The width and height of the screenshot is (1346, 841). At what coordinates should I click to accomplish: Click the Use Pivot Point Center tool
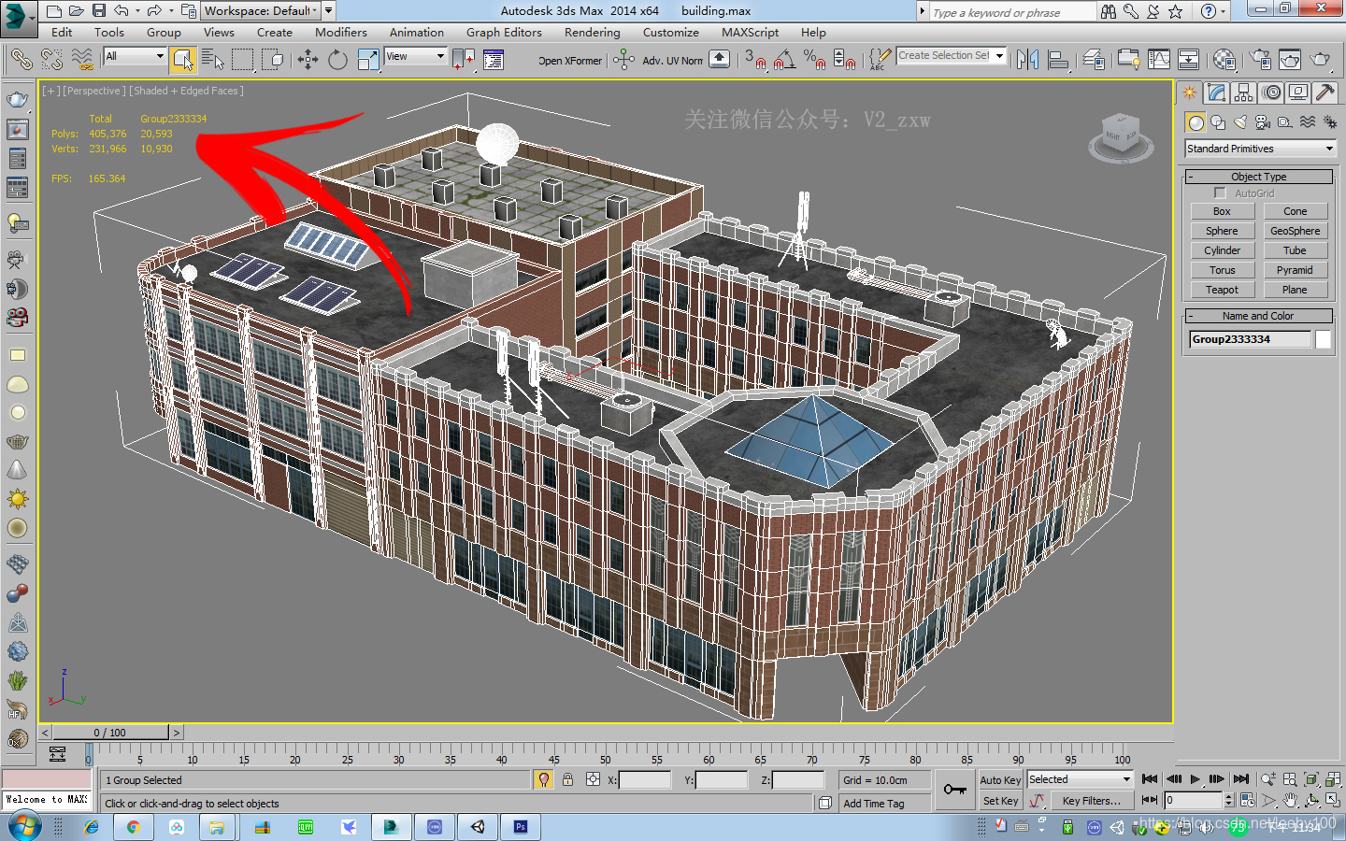coord(464,60)
